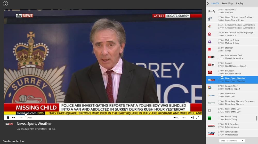Click Extreme Japan entry
Screen dimensions: 258x144
(232, 127)
